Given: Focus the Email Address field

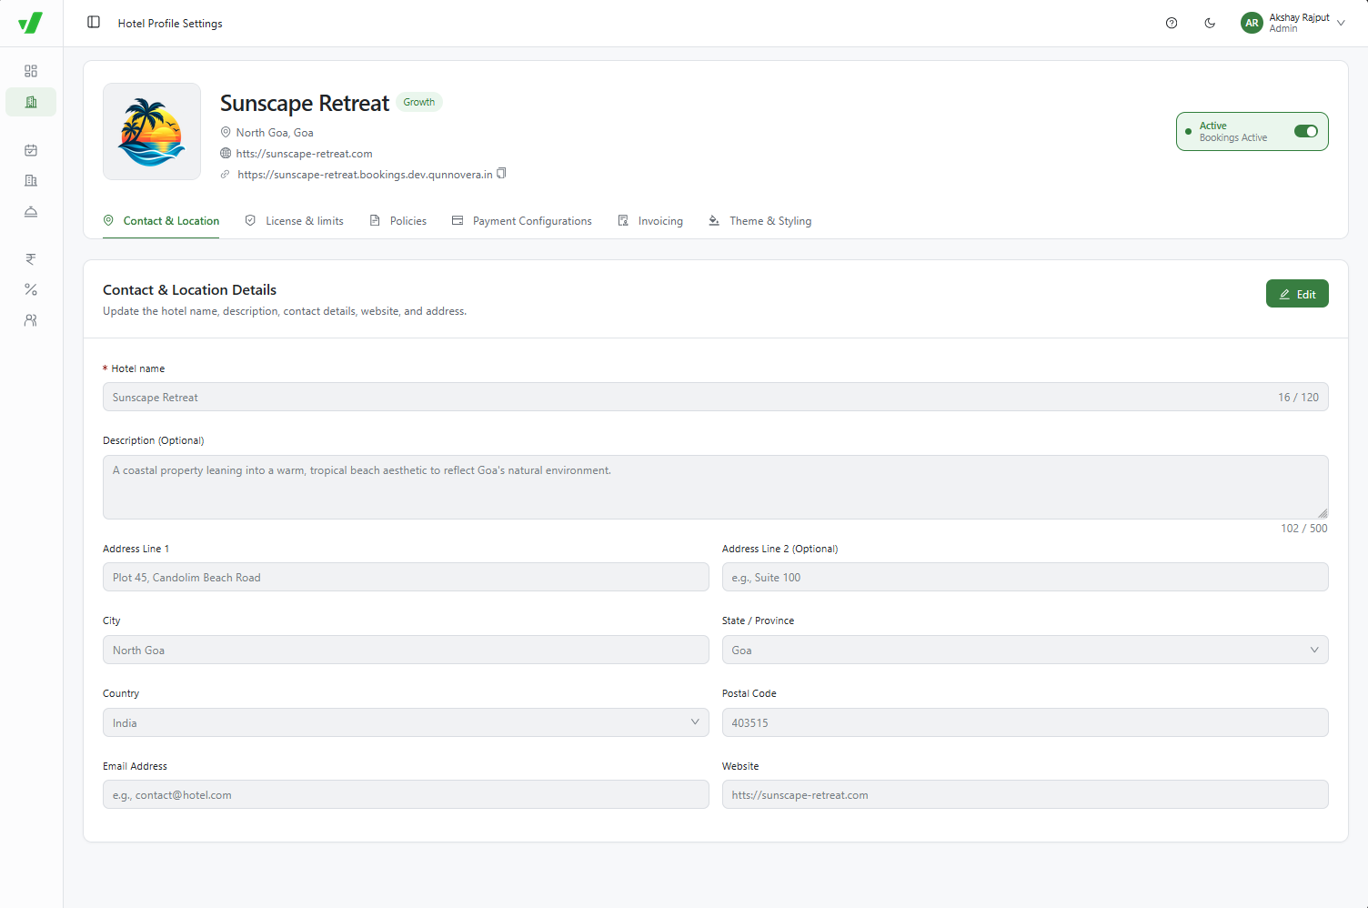Looking at the screenshot, I should pyautogui.click(x=406, y=794).
